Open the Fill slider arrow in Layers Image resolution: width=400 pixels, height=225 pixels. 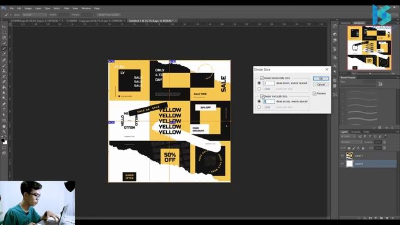point(384,148)
